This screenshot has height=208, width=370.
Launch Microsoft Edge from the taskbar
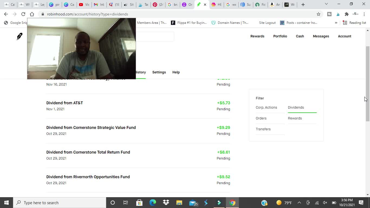pyautogui.click(x=153, y=203)
